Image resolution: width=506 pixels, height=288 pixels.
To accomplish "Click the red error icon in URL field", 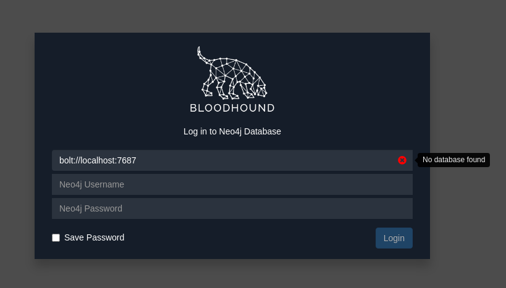I will (402, 160).
